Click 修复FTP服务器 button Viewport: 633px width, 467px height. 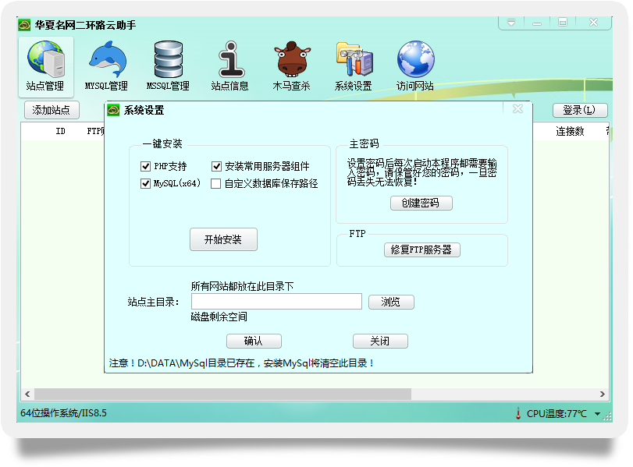click(421, 249)
